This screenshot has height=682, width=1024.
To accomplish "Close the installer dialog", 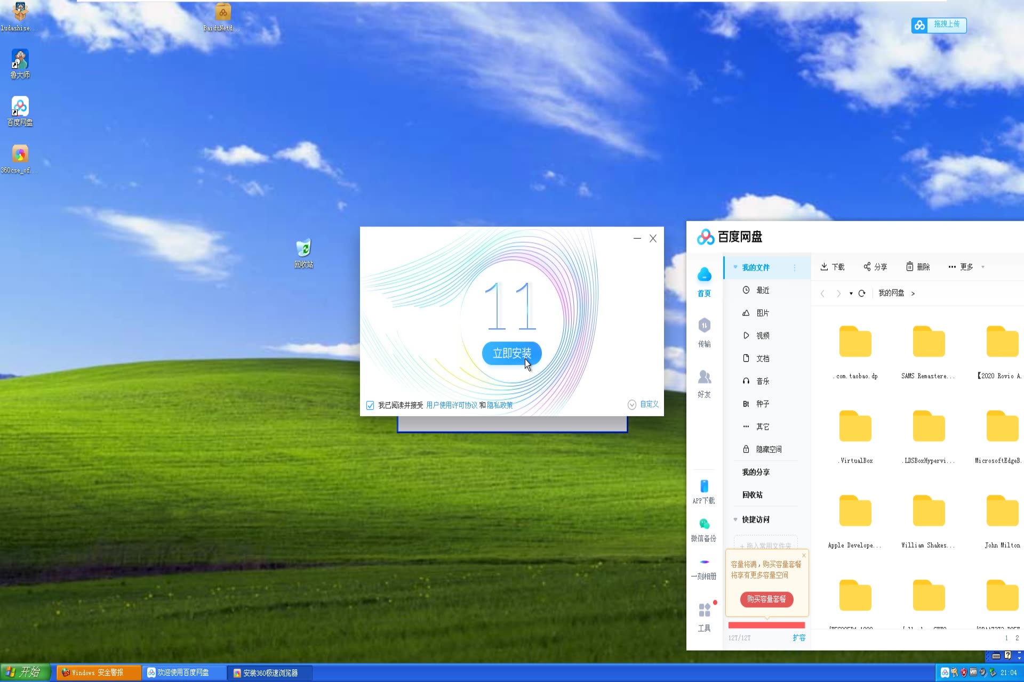I will [653, 238].
